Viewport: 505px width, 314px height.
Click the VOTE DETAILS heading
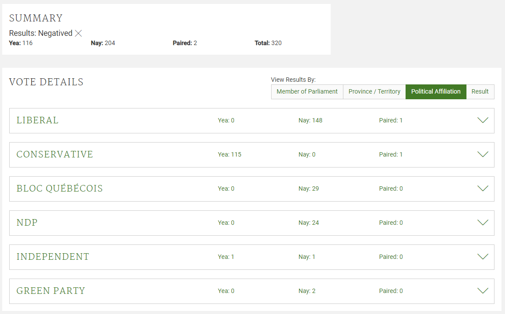46,82
